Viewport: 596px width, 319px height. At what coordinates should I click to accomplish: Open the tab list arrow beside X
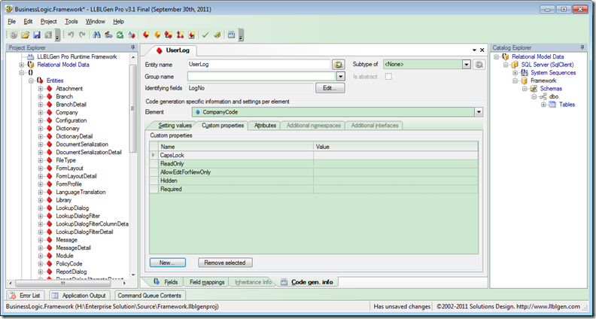point(474,50)
